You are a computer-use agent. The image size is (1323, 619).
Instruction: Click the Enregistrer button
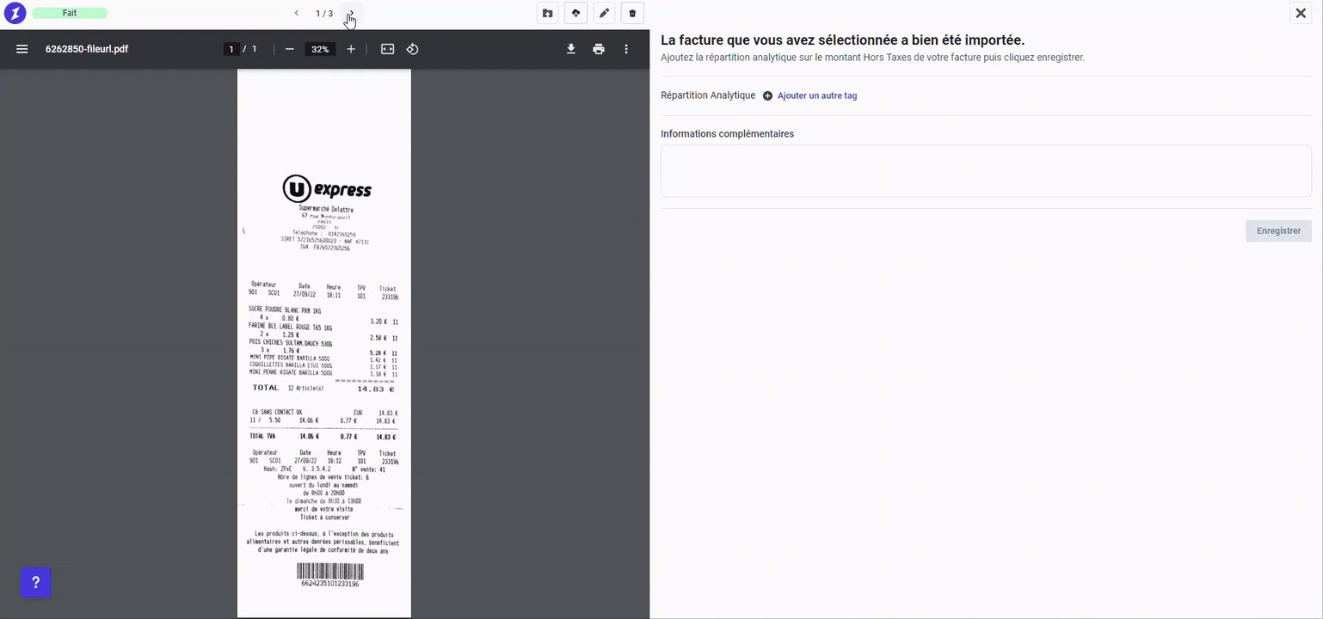[1278, 230]
